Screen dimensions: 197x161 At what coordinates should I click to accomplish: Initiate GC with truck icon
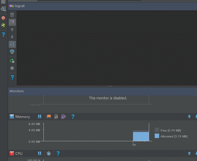pos(49,116)
